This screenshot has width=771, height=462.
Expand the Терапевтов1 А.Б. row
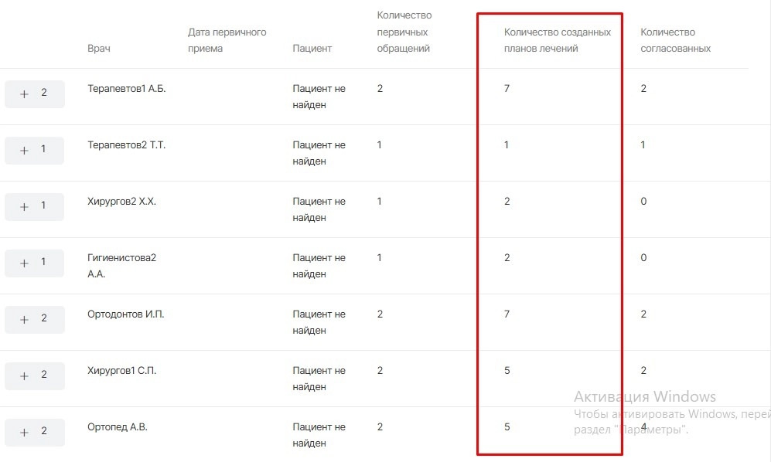[34, 93]
